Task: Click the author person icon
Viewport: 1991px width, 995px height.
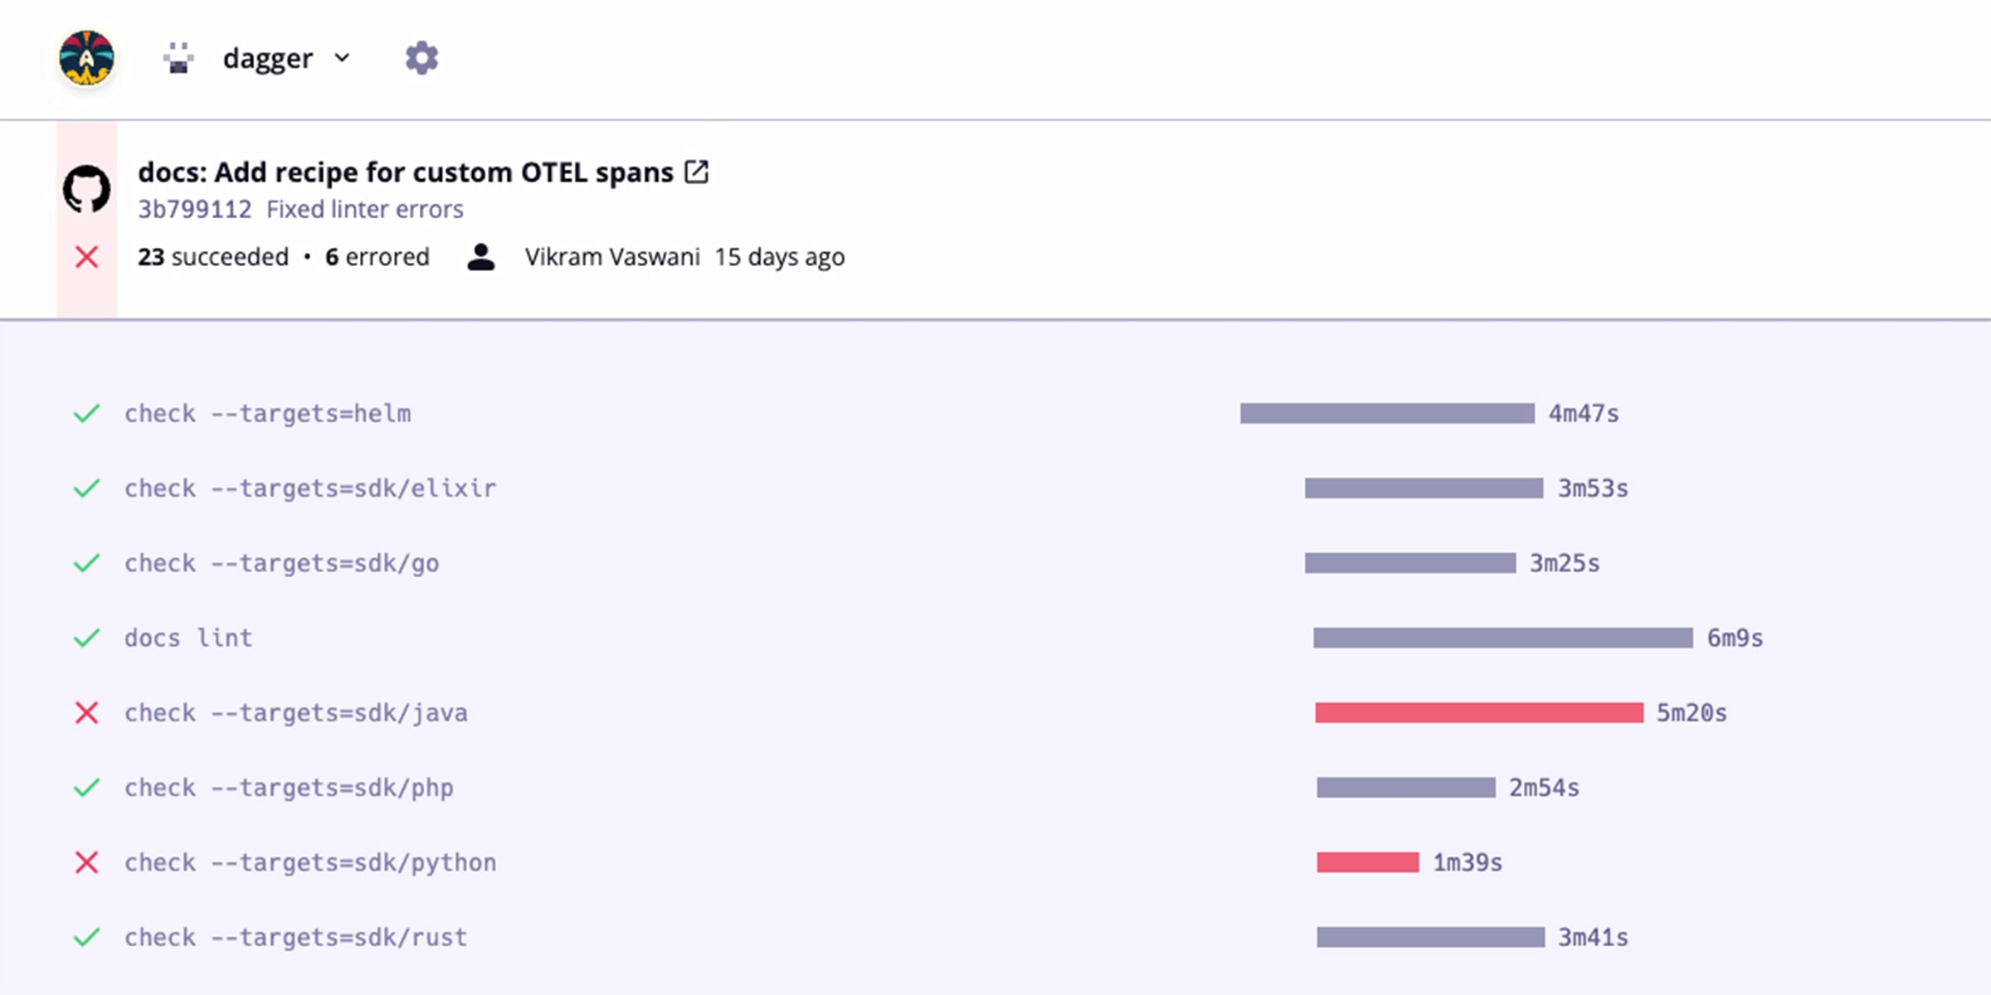Action: click(481, 257)
